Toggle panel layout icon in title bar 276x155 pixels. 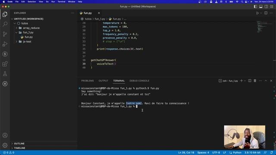tap(260, 6)
